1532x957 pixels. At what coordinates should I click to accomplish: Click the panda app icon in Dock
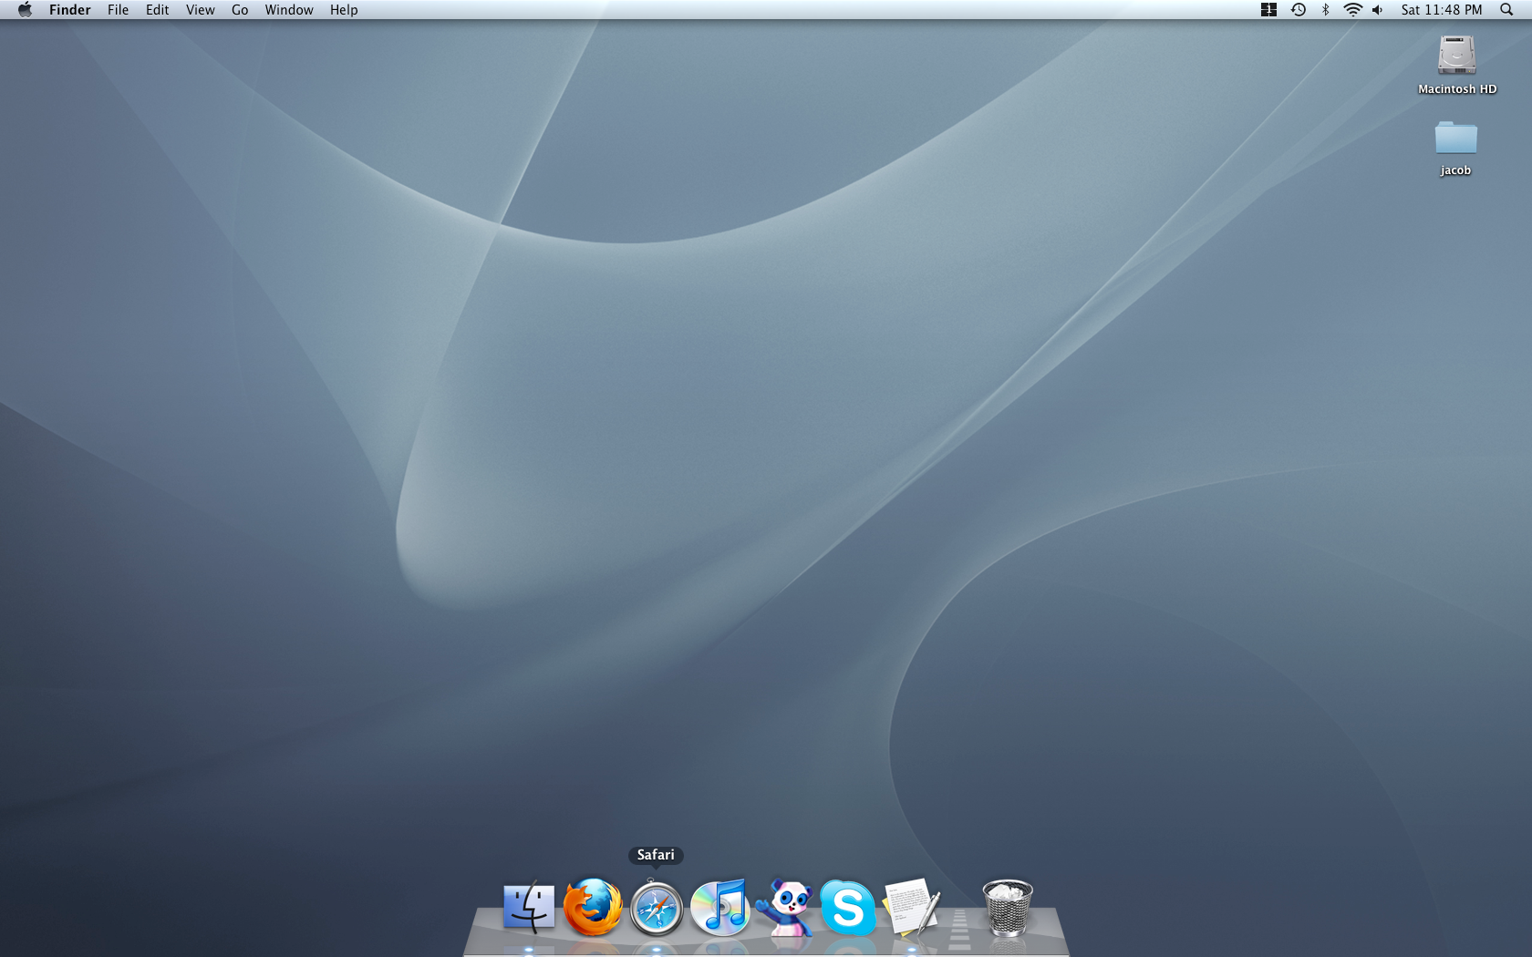[785, 908]
